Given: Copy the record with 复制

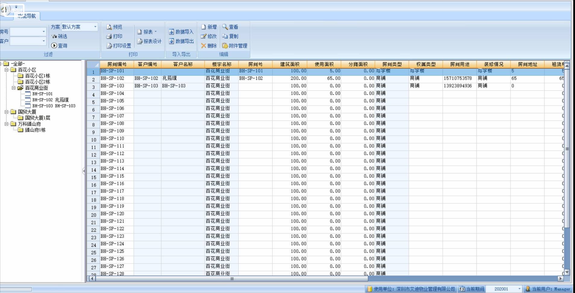Looking at the screenshot, I should (x=231, y=36).
